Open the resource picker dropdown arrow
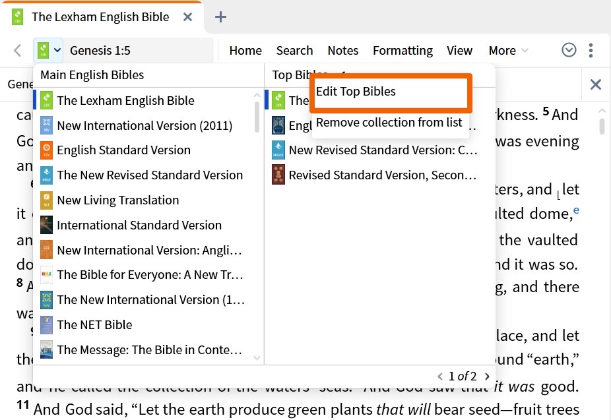This screenshot has height=420, width=611. pyautogui.click(x=57, y=50)
